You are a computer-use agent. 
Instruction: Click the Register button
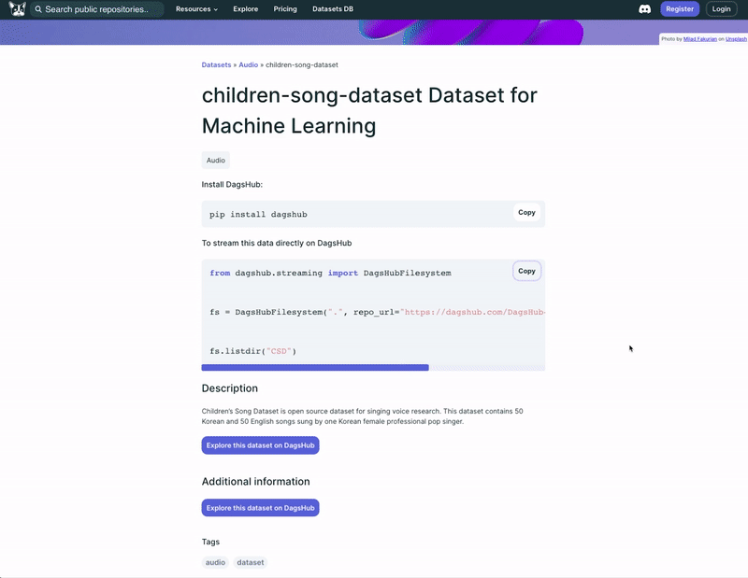tap(680, 9)
